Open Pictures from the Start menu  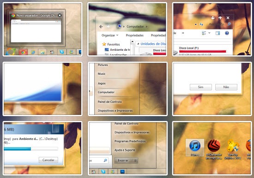103,65
